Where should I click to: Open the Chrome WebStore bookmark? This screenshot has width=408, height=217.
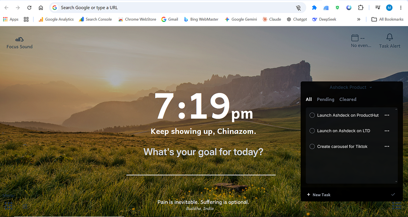137,19
